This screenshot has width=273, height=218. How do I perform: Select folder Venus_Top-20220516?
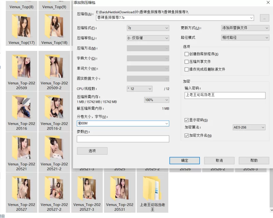coord(21,111)
